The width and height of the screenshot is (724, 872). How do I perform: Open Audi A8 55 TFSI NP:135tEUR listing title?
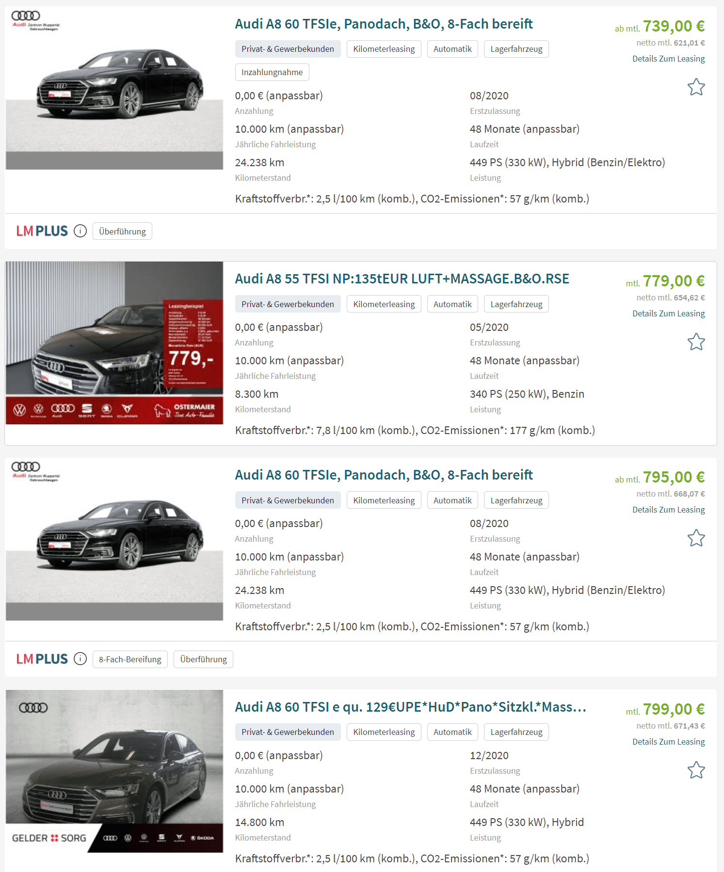[402, 279]
